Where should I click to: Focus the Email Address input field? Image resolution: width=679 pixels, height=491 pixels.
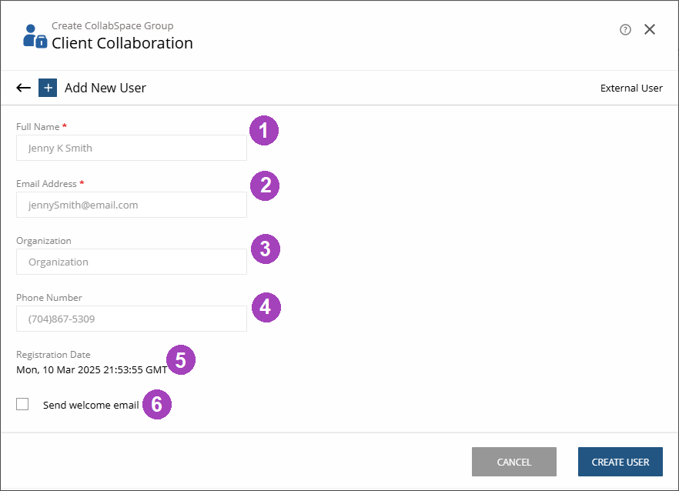[x=132, y=205]
